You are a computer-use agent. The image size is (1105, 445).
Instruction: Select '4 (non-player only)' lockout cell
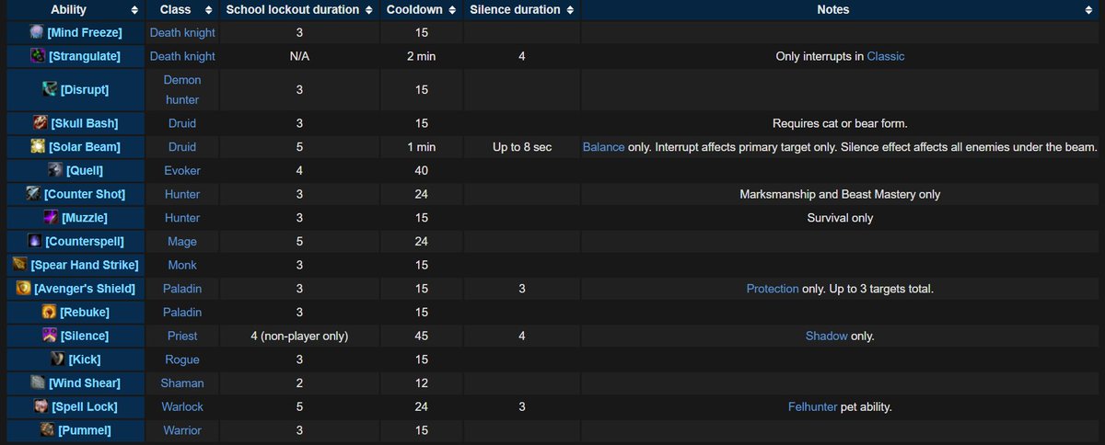(299, 336)
